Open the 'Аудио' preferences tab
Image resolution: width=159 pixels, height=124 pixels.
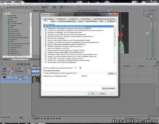pos(80,21)
